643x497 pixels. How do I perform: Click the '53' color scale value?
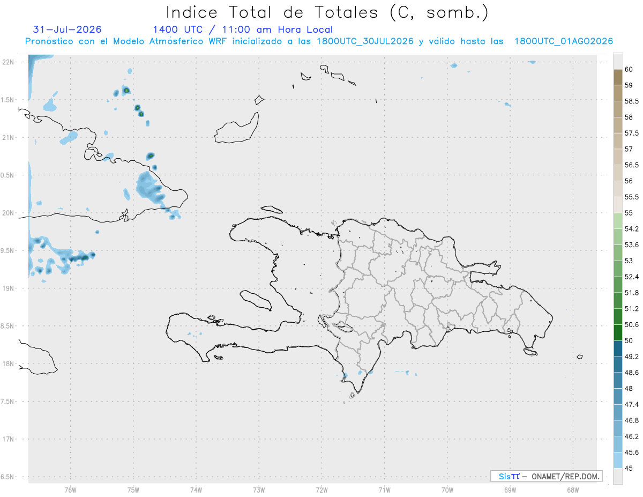click(x=629, y=261)
